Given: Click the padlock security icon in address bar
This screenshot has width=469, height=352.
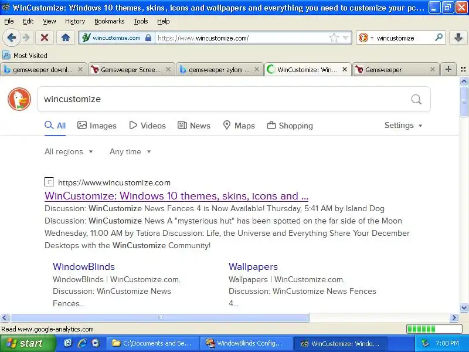Looking at the screenshot, I should click(148, 38).
